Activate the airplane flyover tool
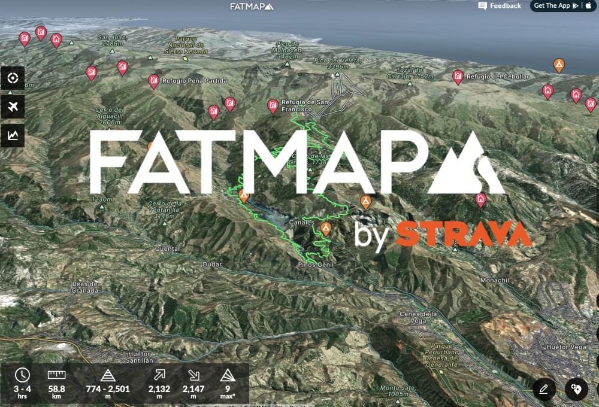The image size is (599, 407). [x=13, y=107]
